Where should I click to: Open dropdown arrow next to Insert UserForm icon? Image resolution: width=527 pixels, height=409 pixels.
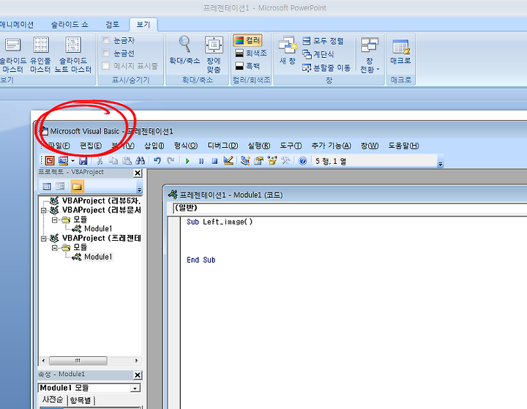72,161
